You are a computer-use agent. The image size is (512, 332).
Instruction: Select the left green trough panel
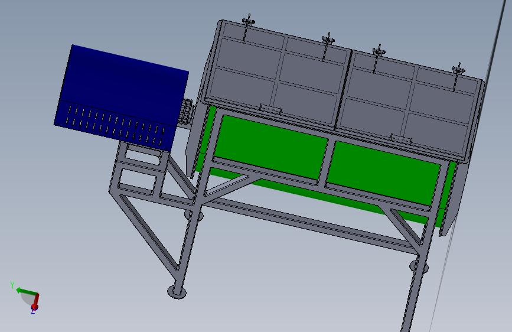[271, 147]
